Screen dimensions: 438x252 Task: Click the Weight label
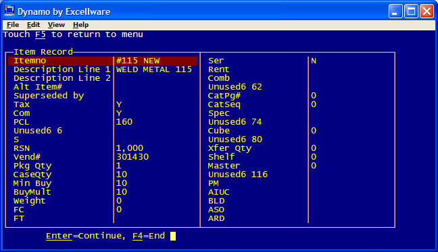pos(29,201)
